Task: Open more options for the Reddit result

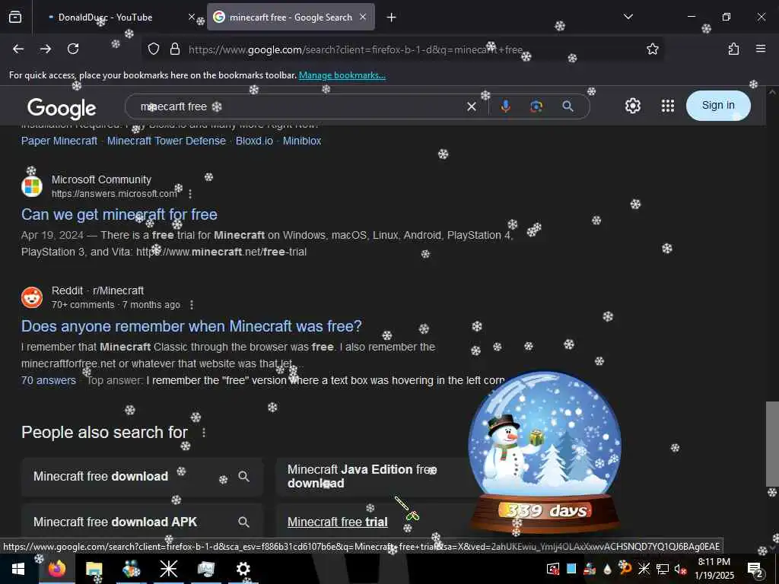Action: [x=192, y=305]
